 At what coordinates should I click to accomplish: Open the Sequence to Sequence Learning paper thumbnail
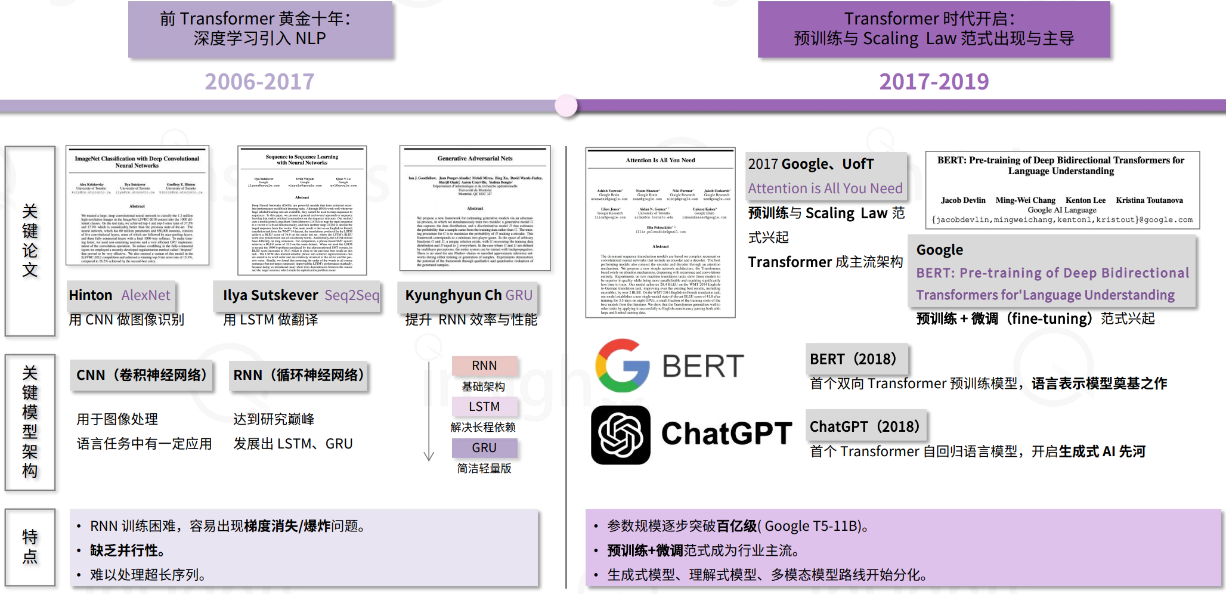302,211
